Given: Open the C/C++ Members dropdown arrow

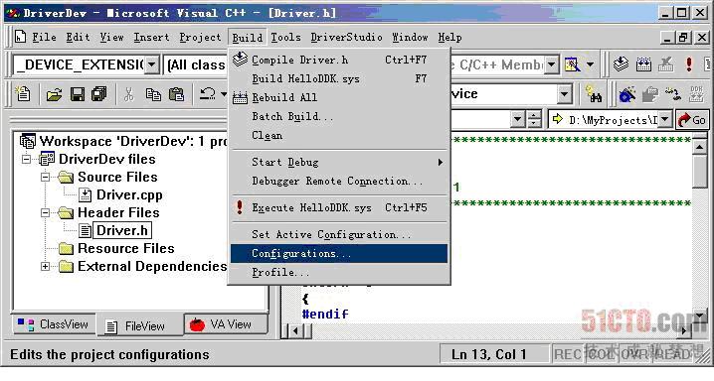Looking at the screenshot, I should (x=552, y=64).
